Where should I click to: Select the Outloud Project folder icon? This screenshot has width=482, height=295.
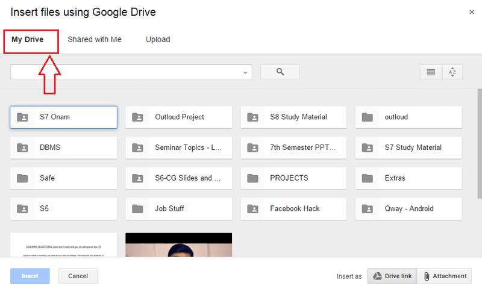[137, 117]
